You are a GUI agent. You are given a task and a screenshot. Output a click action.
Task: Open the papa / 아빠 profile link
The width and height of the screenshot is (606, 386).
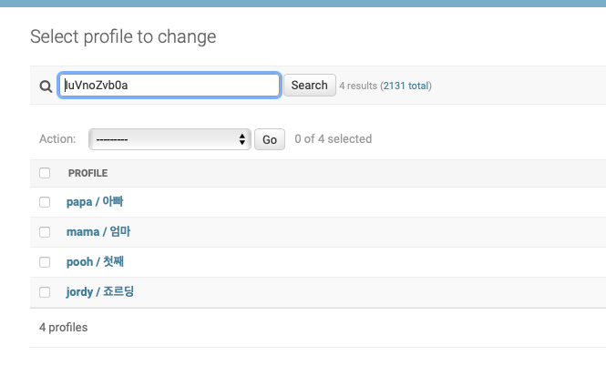point(95,201)
